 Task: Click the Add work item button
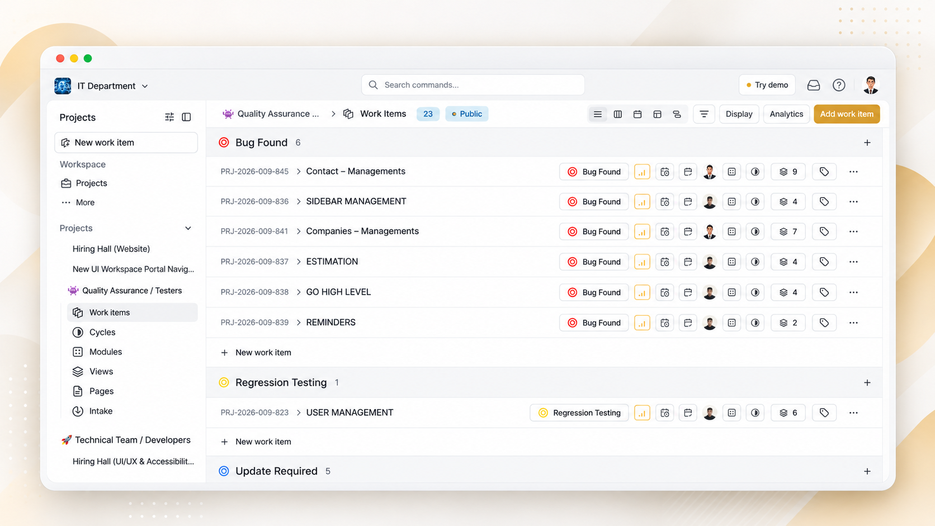pos(847,114)
